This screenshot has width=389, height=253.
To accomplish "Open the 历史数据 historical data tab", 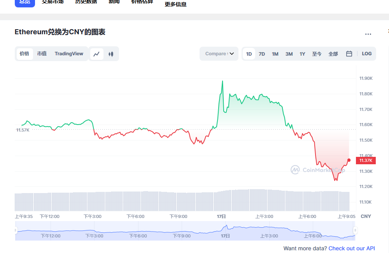I will click(86, 2).
